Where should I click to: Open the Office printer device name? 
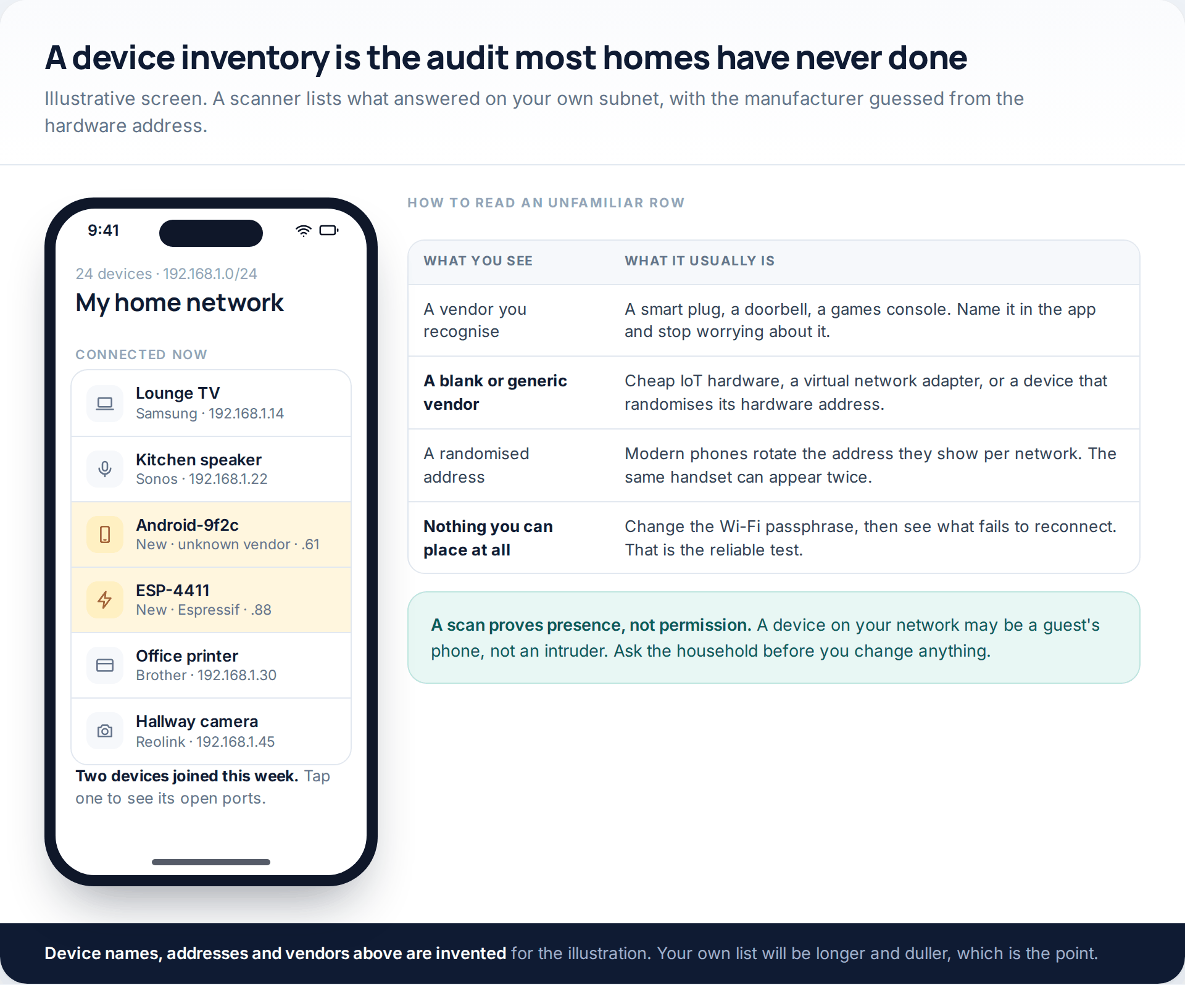pyautogui.click(x=187, y=656)
